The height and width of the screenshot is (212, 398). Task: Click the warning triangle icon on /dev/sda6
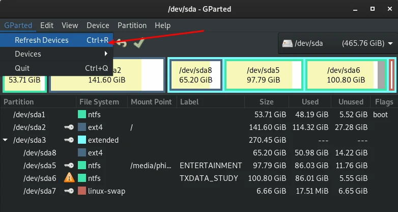(x=69, y=178)
